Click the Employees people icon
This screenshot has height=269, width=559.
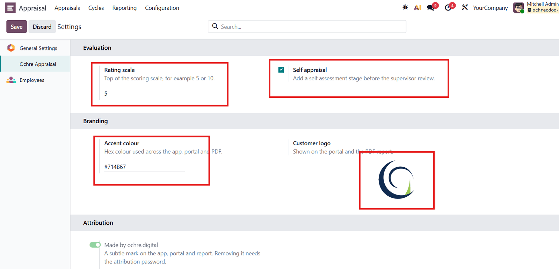click(x=11, y=80)
